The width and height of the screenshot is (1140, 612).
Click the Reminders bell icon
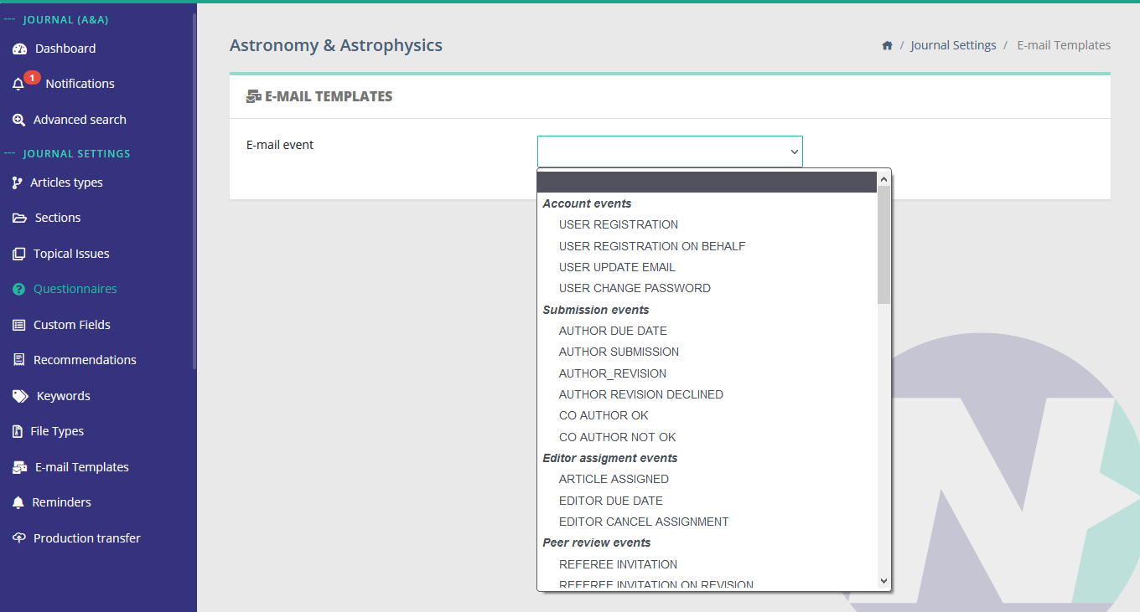coord(18,502)
